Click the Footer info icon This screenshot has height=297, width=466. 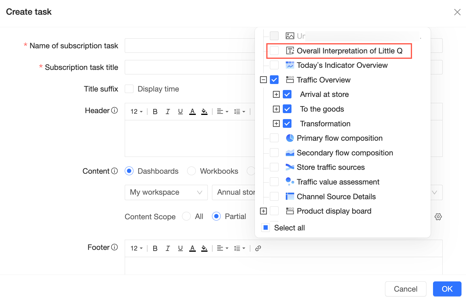[115, 247]
